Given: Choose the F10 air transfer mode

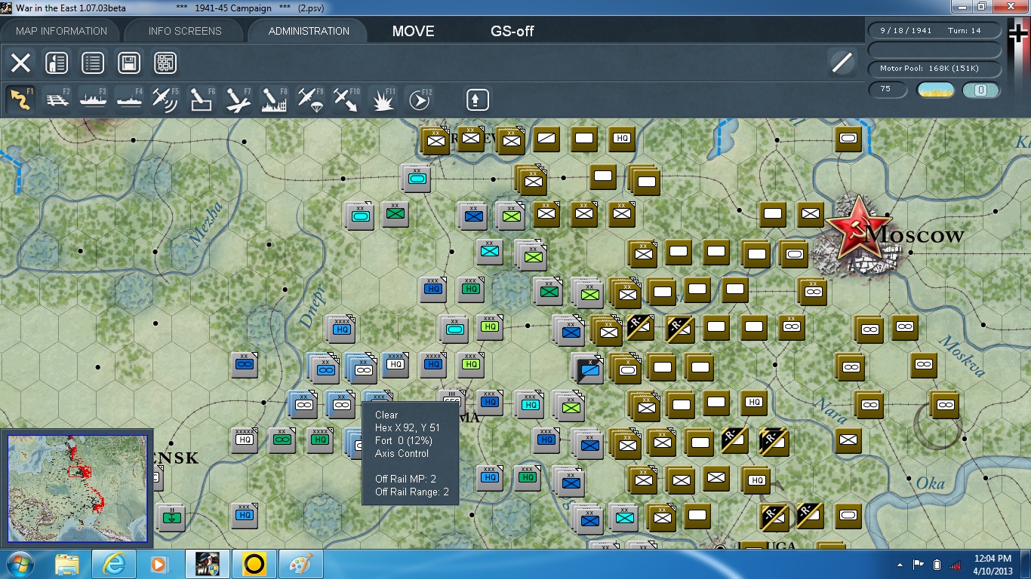Looking at the screenshot, I should (346, 100).
